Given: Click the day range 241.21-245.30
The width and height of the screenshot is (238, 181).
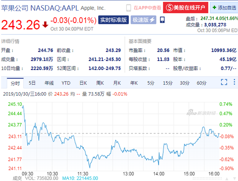Looking at the screenshot, I should point(105,59).
